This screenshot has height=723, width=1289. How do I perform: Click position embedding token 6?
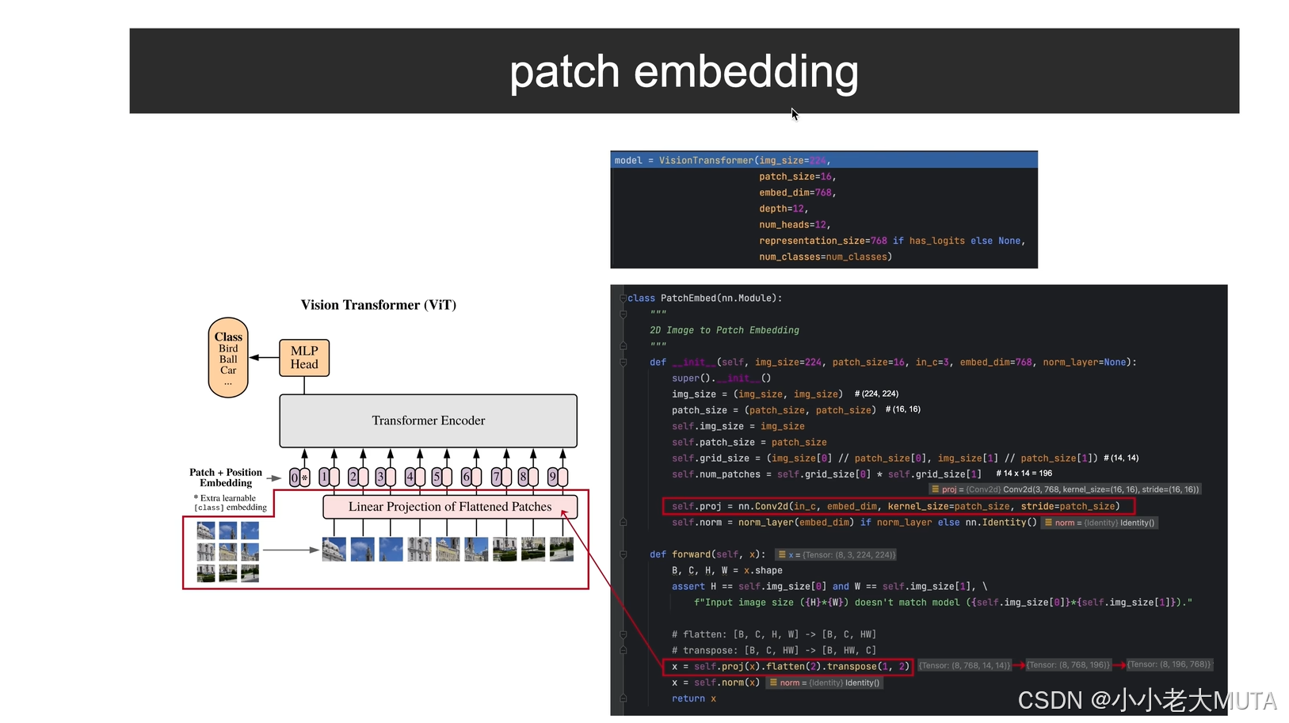(x=471, y=477)
